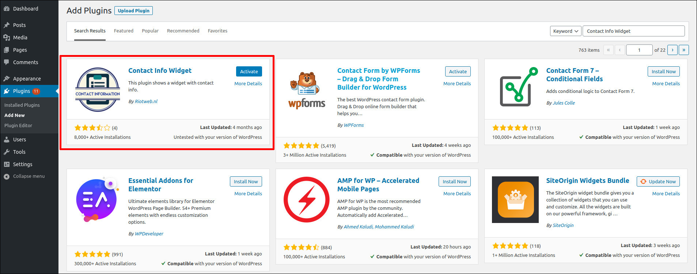Viewport: 697px width, 274px height.
Task: Open the Add New submenu item
Action: point(15,115)
